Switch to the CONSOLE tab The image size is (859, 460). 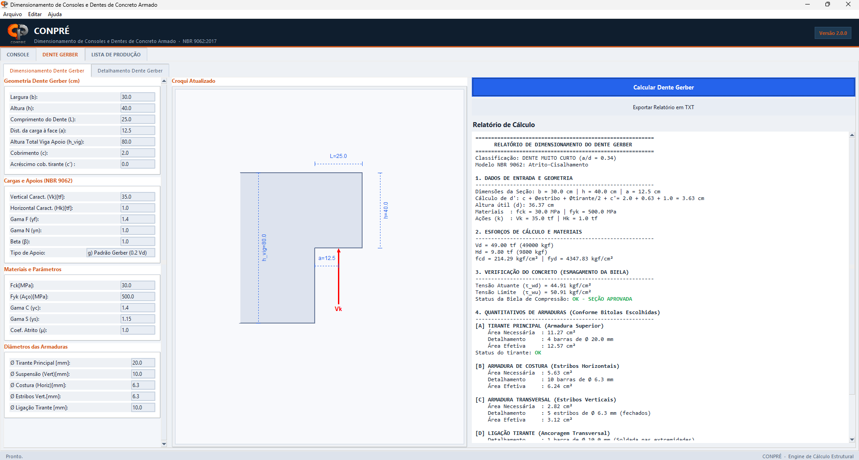point(18,55)
